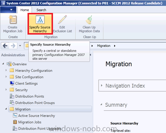Expand the Navigation Index section
166x133 pixels.
click(x=102, y=86)
